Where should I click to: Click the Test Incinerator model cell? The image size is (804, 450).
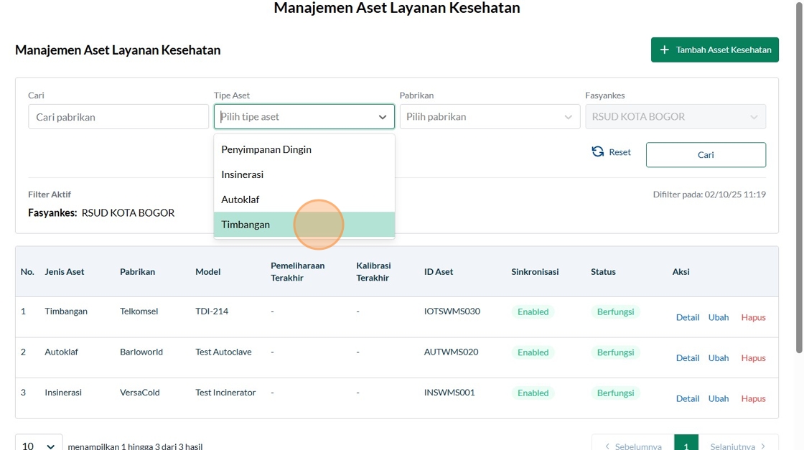point(225,392)
